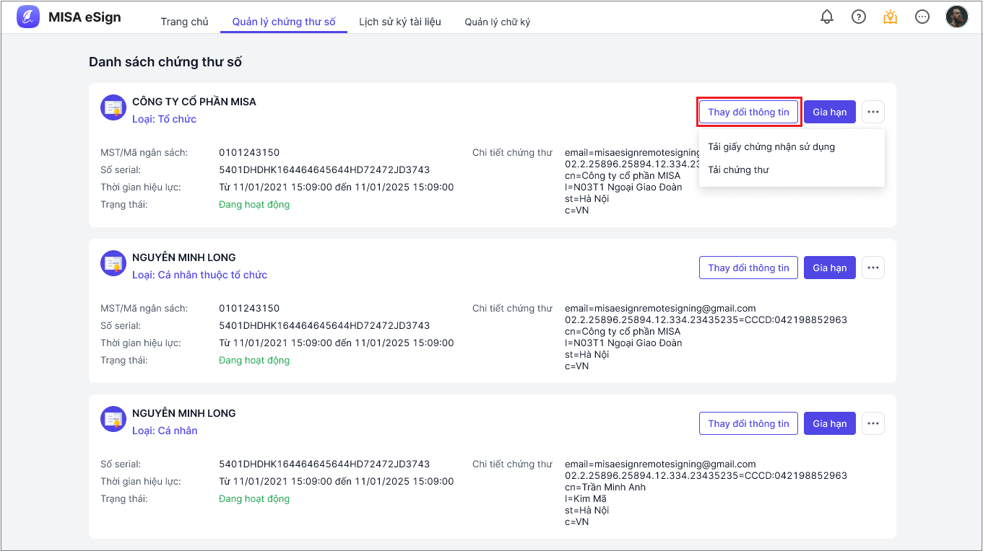Screen dimensions: 983x551
Task: Click the Danh sách chứng thư số heading
Action: [165, 62]
